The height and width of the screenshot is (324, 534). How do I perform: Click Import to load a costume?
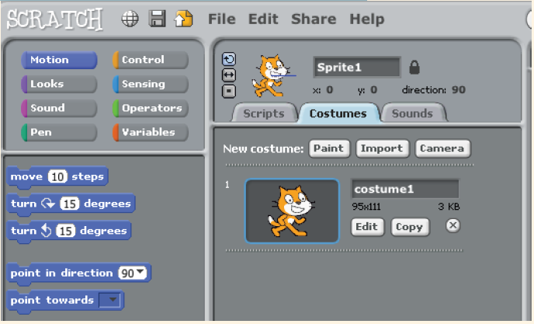382,148
